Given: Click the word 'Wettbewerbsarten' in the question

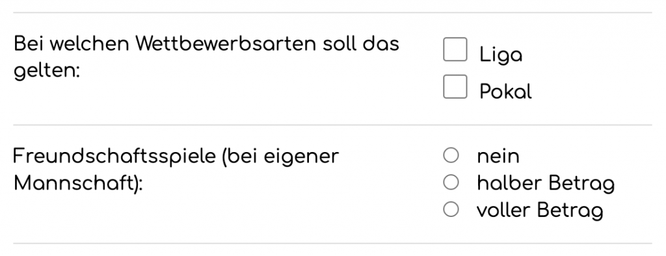Looking at the screenshot, I should (226, 44).
